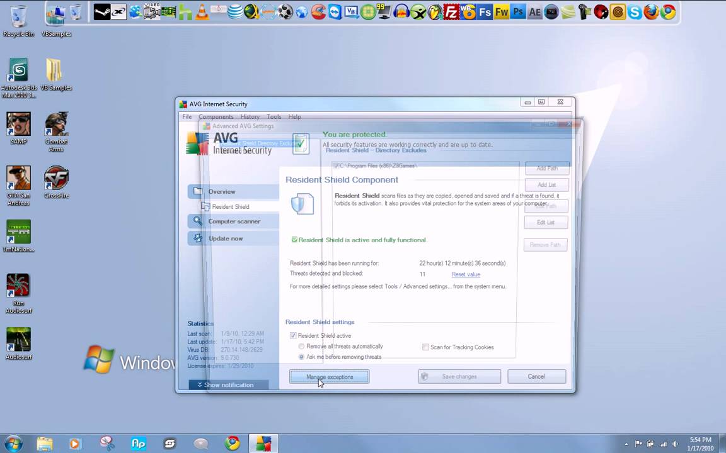Select CrossFire desktop shortcut
Screen dimensions: 726x453
pyautogui.click(x=57, y=182)
